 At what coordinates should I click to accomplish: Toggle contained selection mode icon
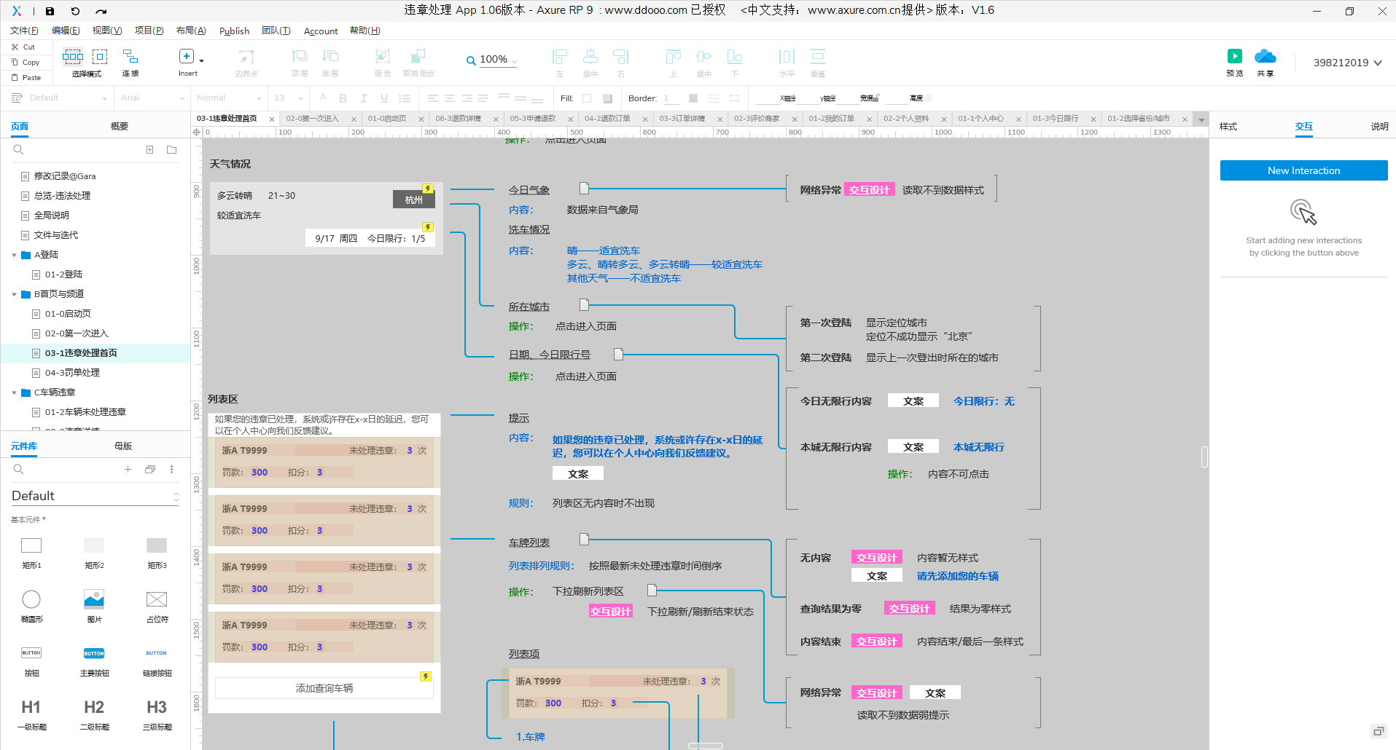pyautogui.click(x=100, y=57)
